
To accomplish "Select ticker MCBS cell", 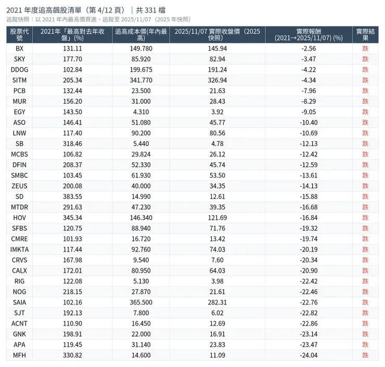I will point(19,154).
